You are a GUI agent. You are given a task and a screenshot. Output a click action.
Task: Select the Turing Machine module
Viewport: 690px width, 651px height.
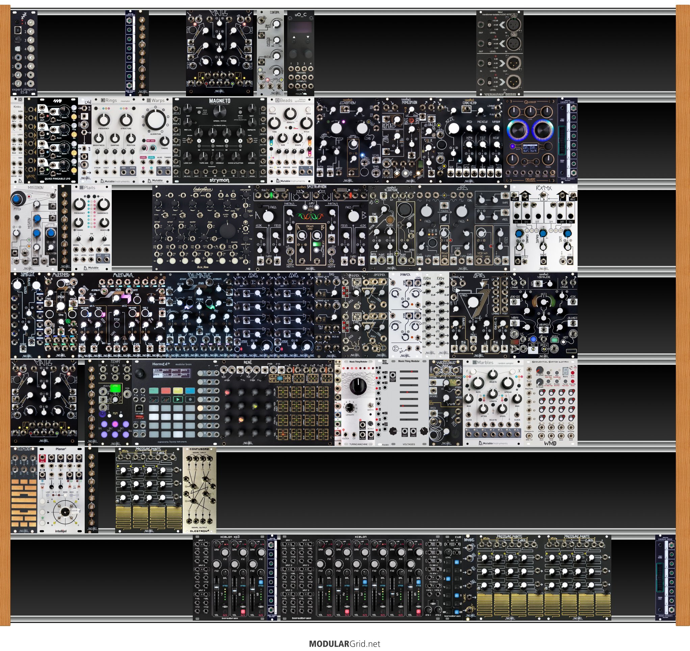[358, 403]
